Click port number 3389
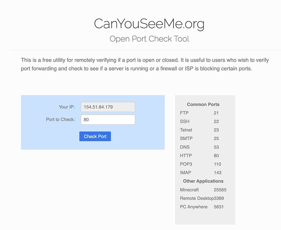Image resolution: width=281 pixels, height=230 pixels. (x=219, y=198)
